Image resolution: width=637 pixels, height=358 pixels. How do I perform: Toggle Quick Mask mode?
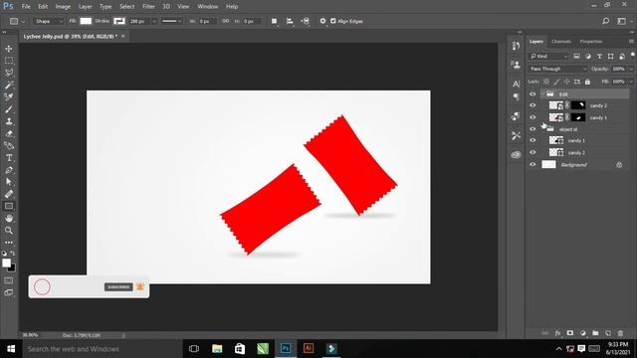pyautogui.click(x=9, y=280)
